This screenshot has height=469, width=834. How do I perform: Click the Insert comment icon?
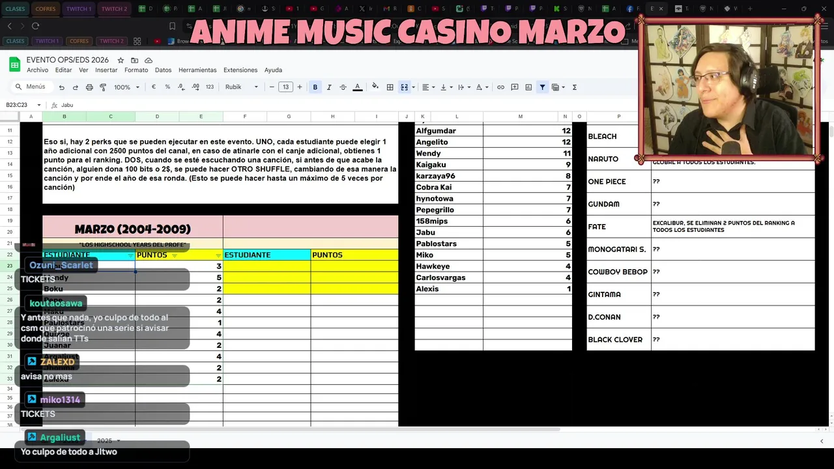tap(515, 87)
